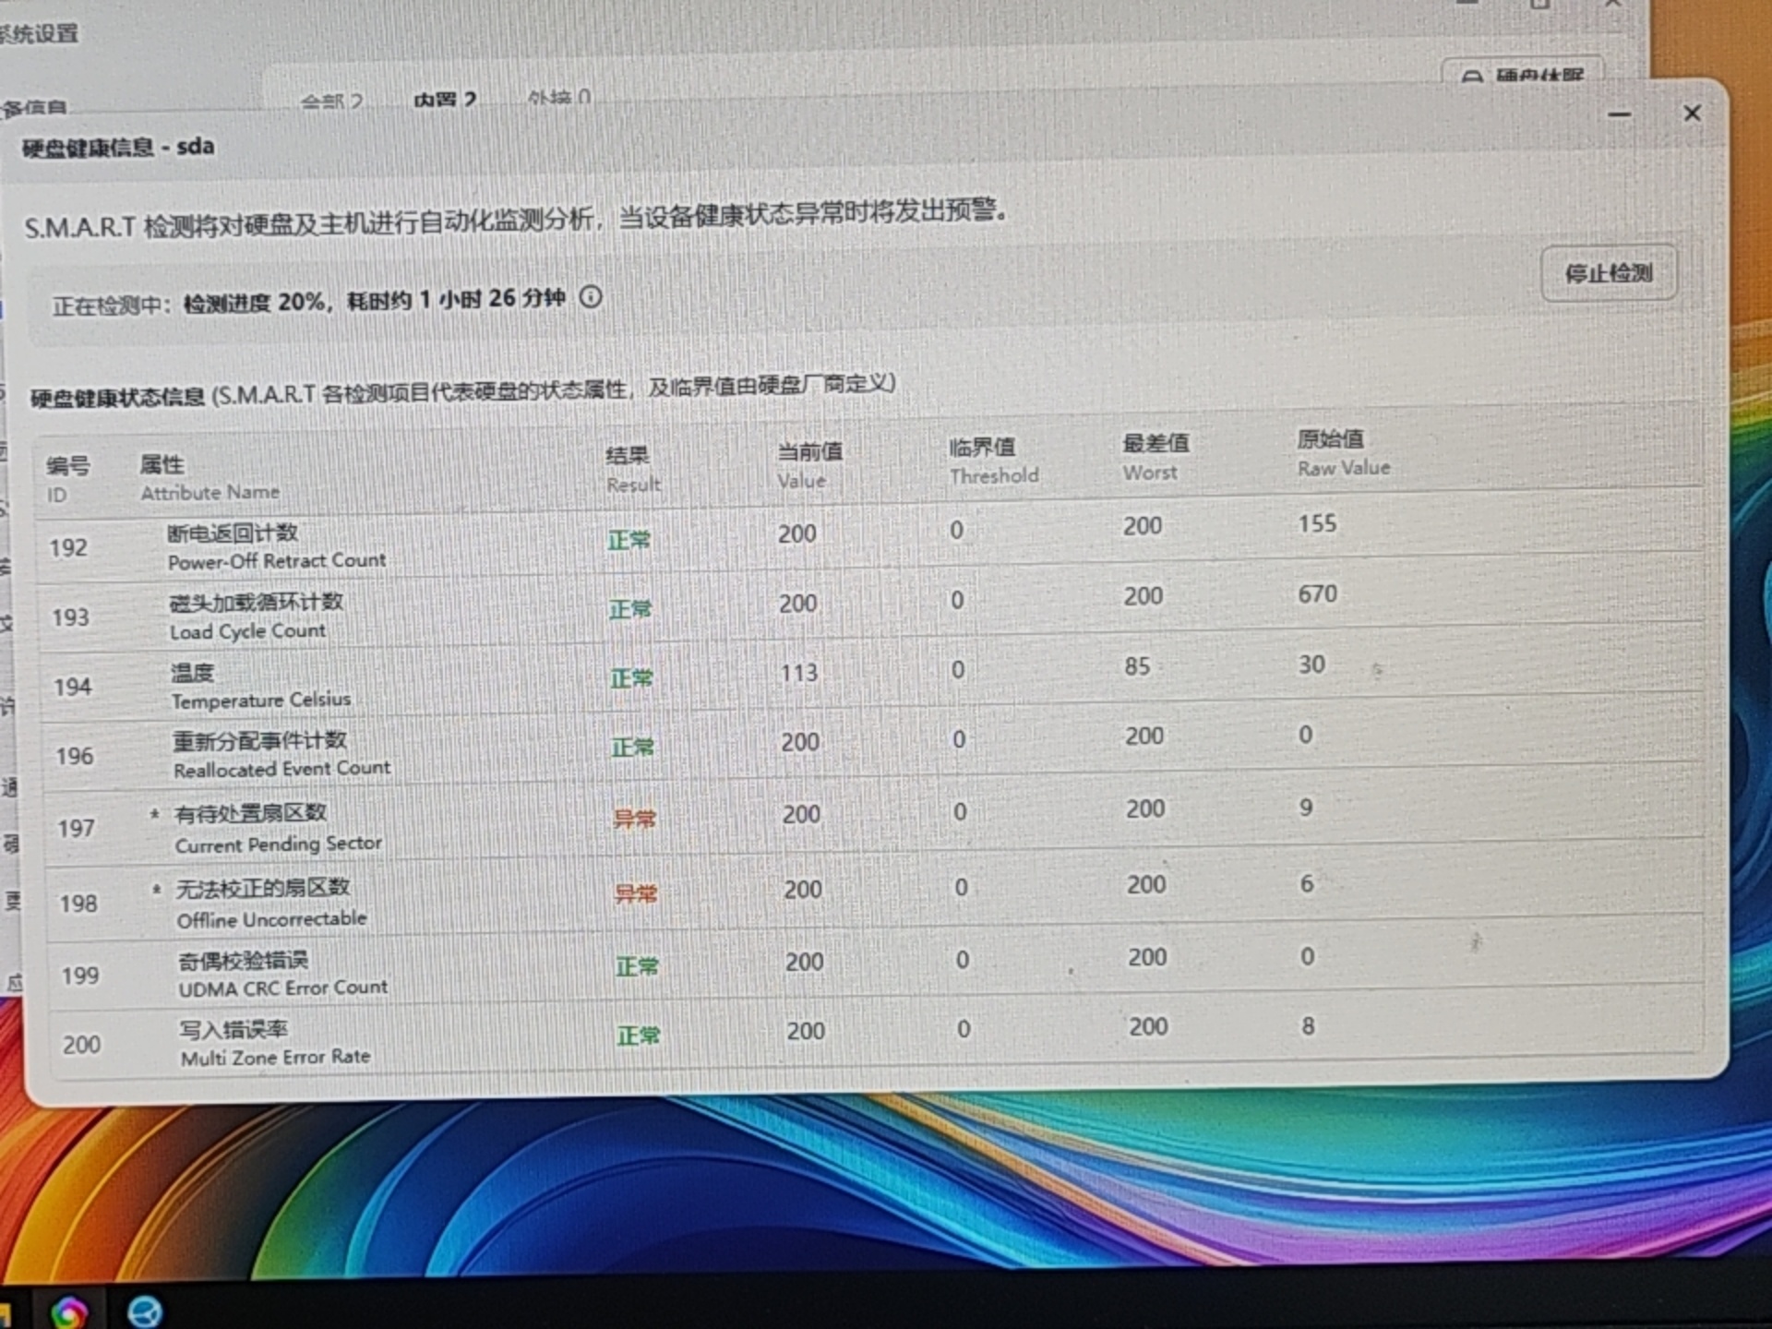
Task: Click the 停止检测 button
Action: pos(1609,273)
